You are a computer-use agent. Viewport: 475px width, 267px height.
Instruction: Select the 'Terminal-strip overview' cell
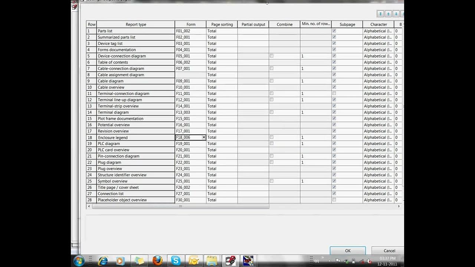pos(136,106)
